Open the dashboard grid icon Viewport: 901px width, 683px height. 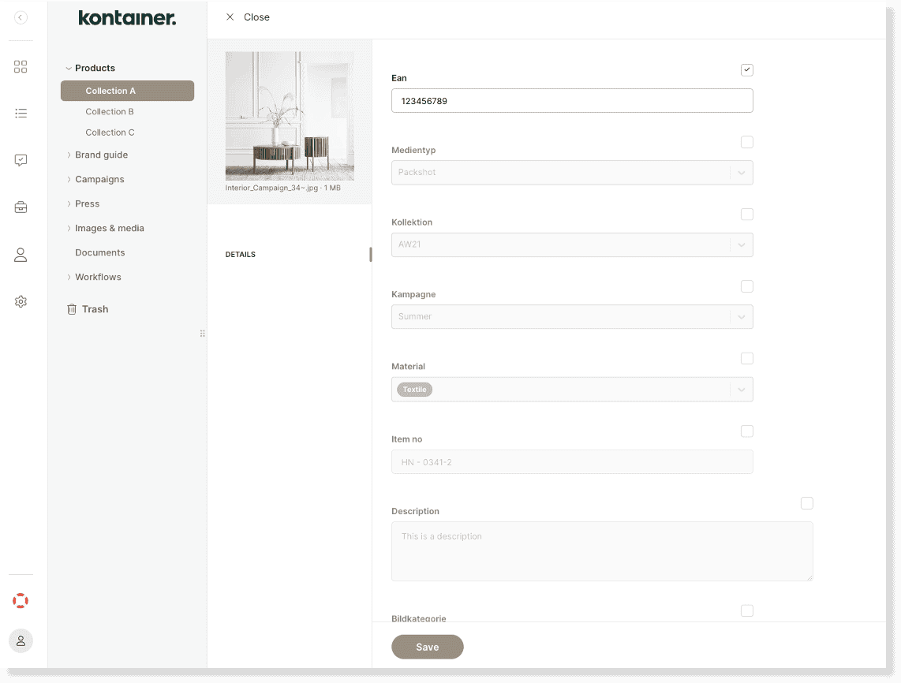tap(21, 66)
